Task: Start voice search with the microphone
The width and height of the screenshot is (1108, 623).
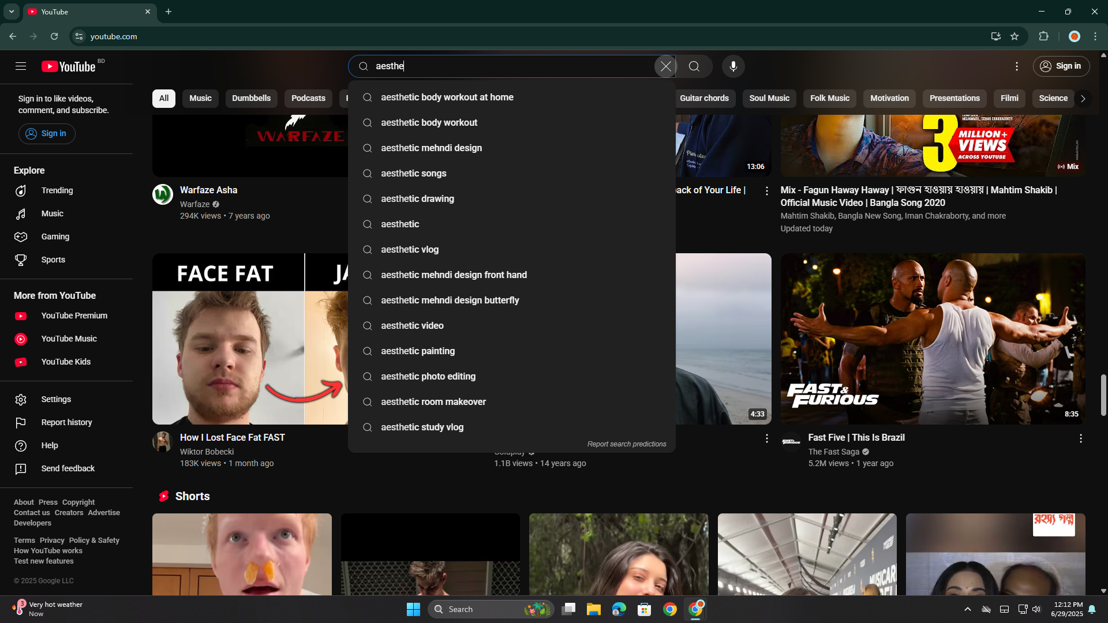Action: [x=733, y=66]
